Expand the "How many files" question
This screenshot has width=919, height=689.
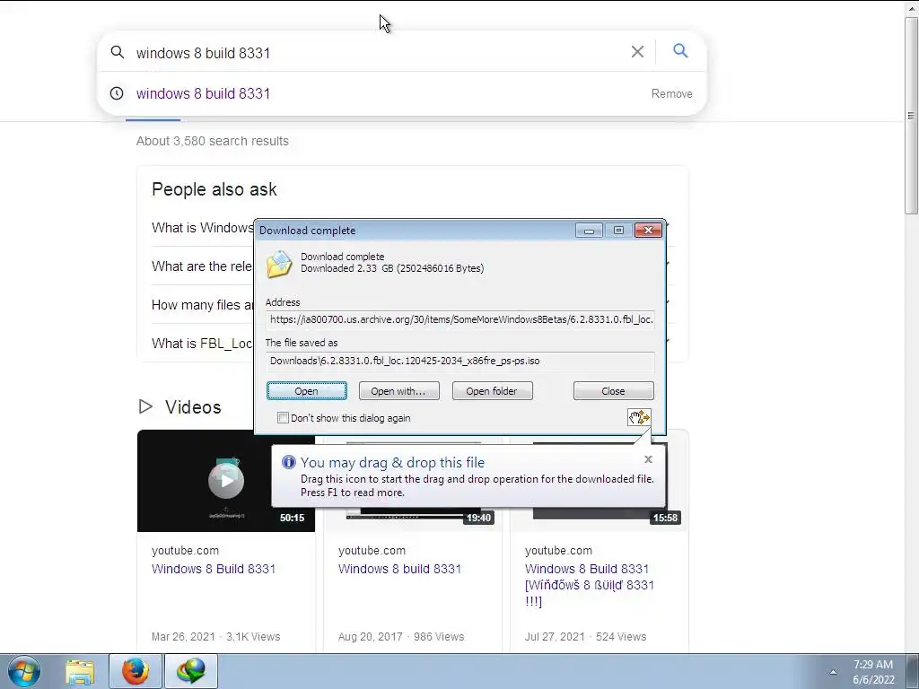click(202, 305)
